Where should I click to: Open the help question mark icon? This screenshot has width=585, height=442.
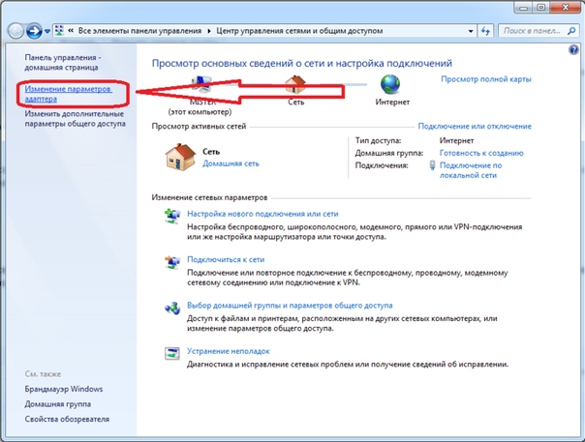[573, 49]
